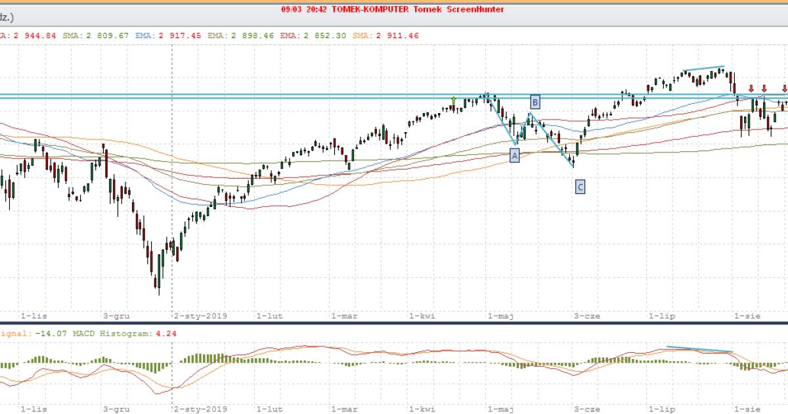Screen dimensions: 788x414
Task: Select the wave label A box
Action: (514, 155)
